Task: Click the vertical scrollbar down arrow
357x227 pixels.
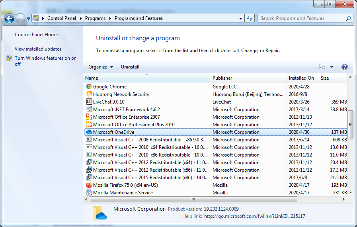Action: pyautogui.click(x=351, y=193)
